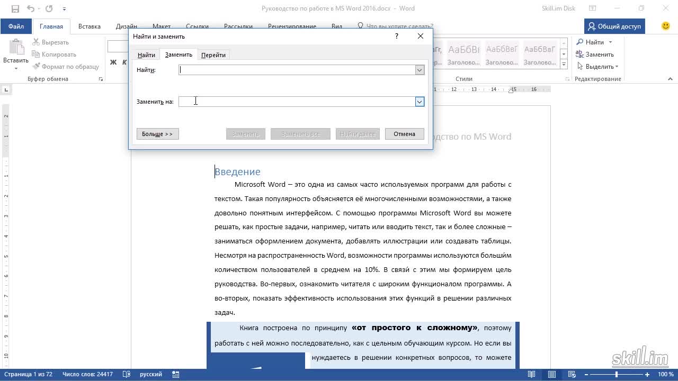Click Найти in the Редактирование group
Viewport: 678px width, 381px height.
590,42
